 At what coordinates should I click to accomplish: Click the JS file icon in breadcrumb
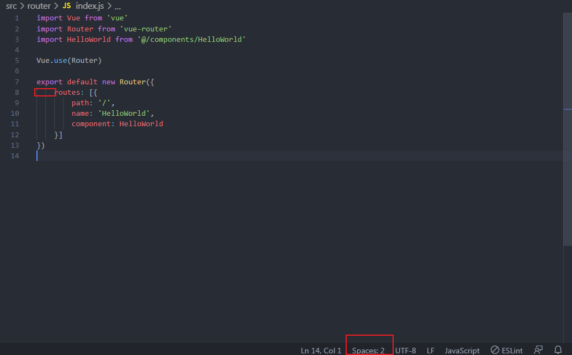click(67, 6)
